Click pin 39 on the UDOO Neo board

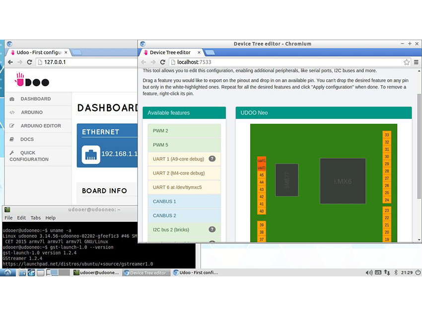pos(261,225)
